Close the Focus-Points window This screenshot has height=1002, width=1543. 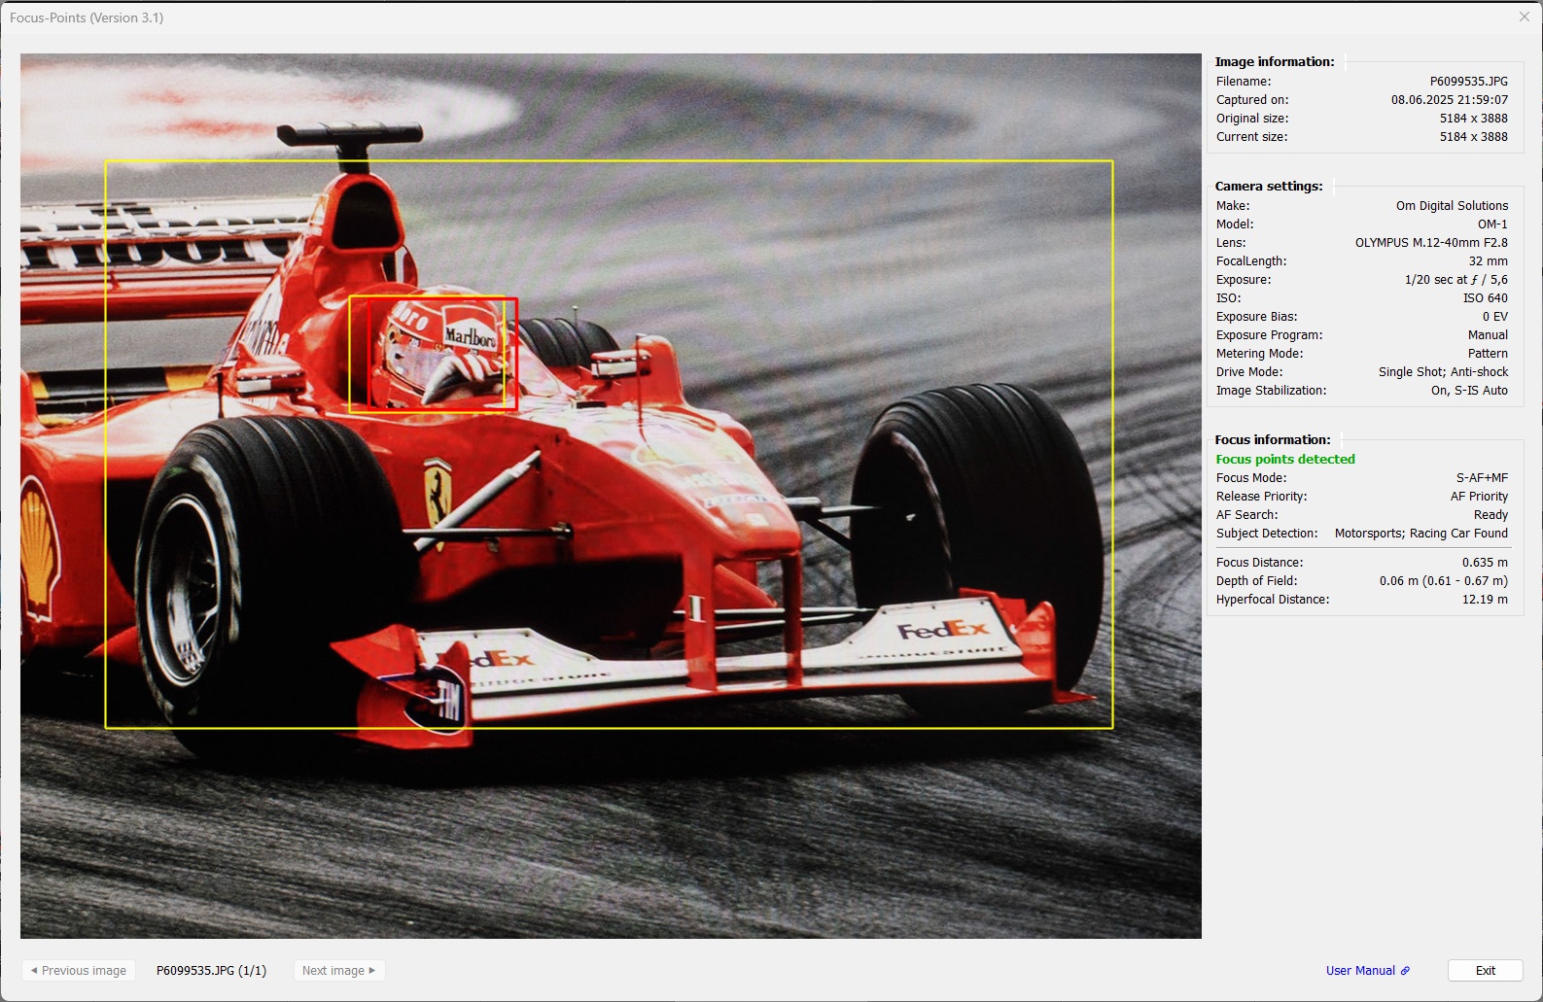(1524, 17)
